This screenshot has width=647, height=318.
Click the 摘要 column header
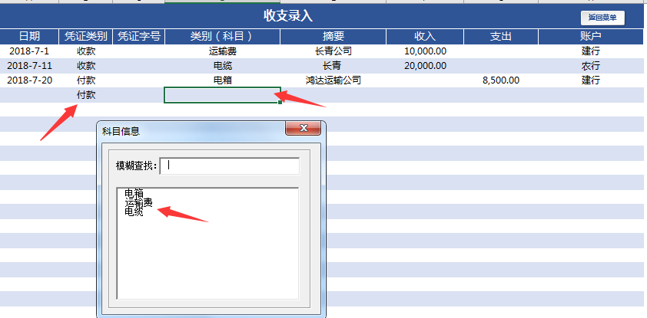(333, 37)
